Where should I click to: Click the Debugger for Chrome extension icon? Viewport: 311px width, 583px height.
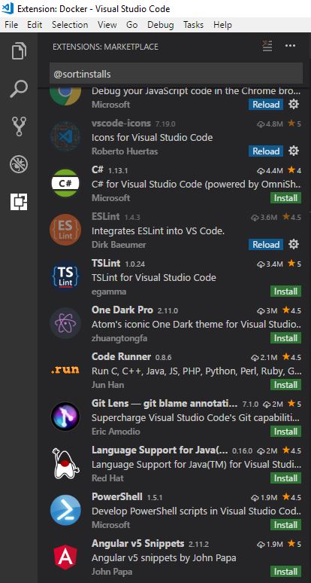[x=65, y=95]
